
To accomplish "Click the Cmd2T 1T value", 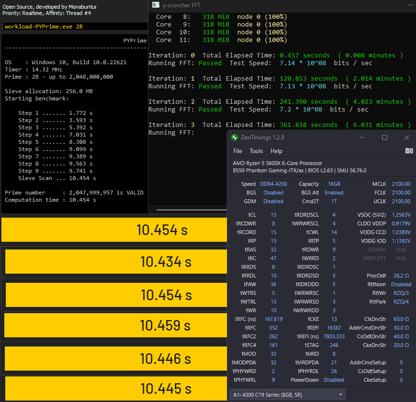I will point(334,201).
